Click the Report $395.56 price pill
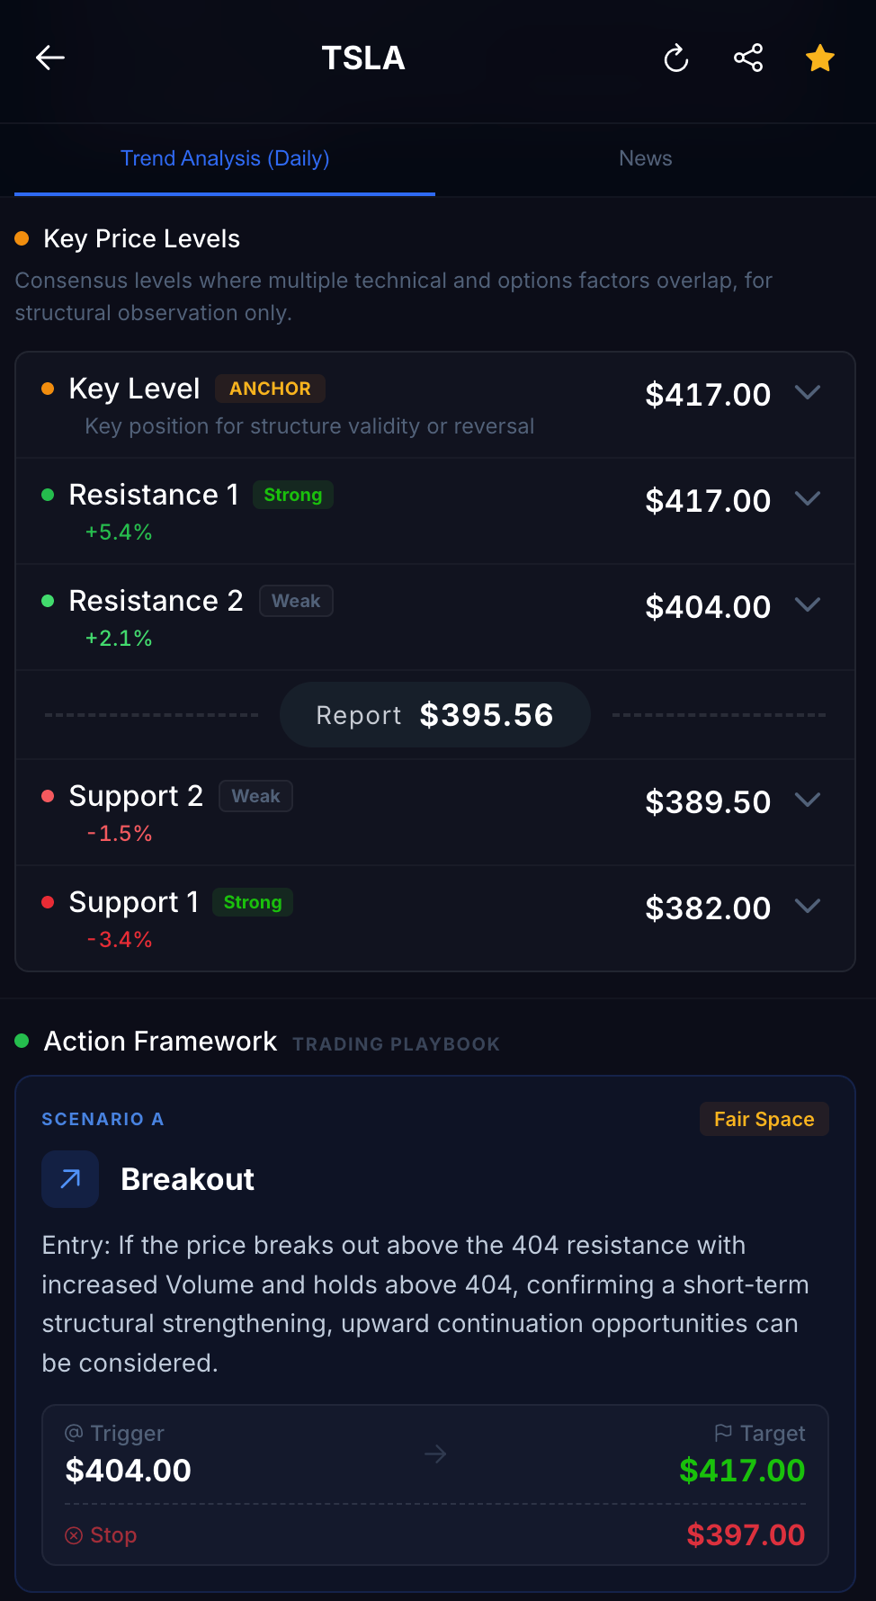 pyautogui.click(x=434, y=714)
